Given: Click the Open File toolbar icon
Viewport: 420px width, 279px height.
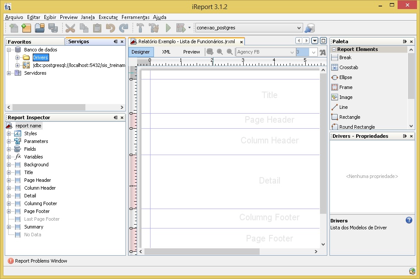Looking at the screenshot, I should point(40,28).
